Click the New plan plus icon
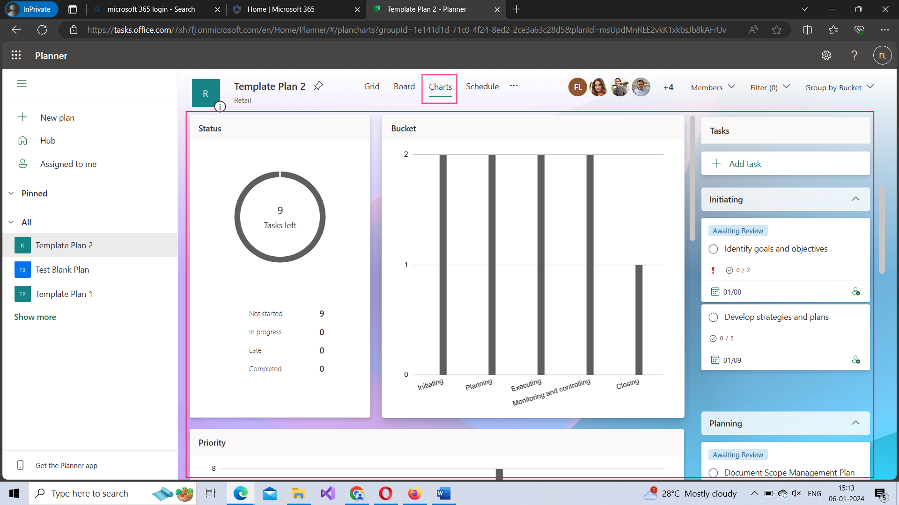 [x=22, y=117]
